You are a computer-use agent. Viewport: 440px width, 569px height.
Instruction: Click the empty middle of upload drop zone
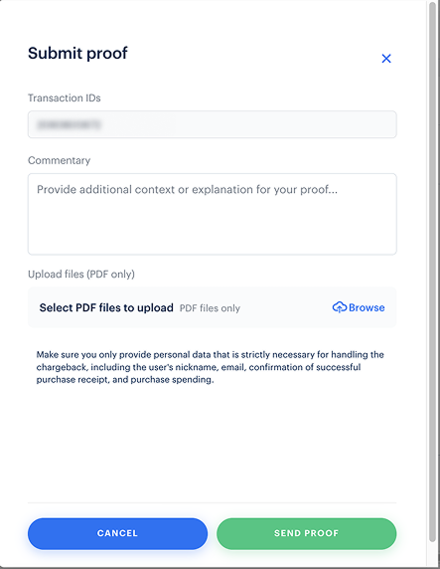[x=286, y=307]
